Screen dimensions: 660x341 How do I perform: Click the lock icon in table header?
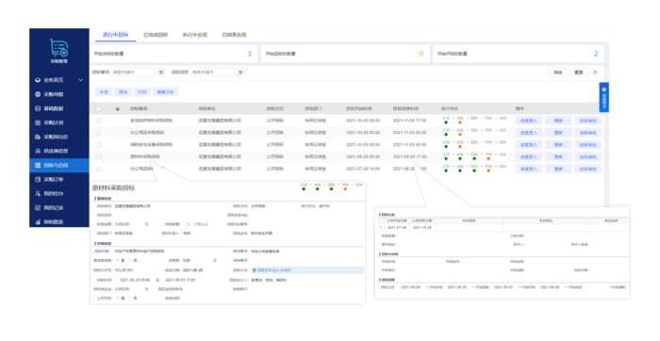(x=118, y=109)
